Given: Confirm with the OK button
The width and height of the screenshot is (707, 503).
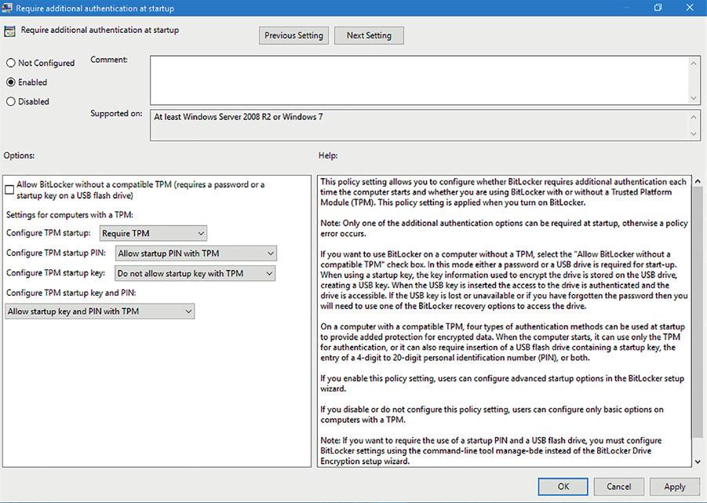Looking at the screenshot, I should pos(563,487).
